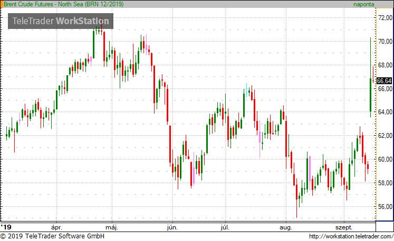
Task: Click the cyan candle in mid-July
Action: (x=246, y=91)
